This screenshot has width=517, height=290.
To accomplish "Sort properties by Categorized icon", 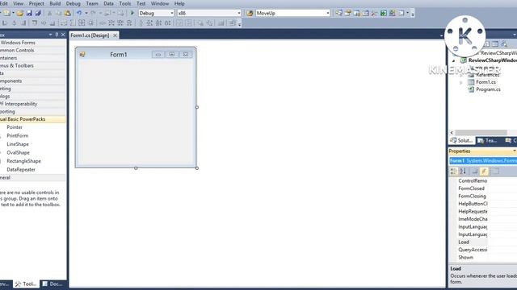I will coord(454,171).
